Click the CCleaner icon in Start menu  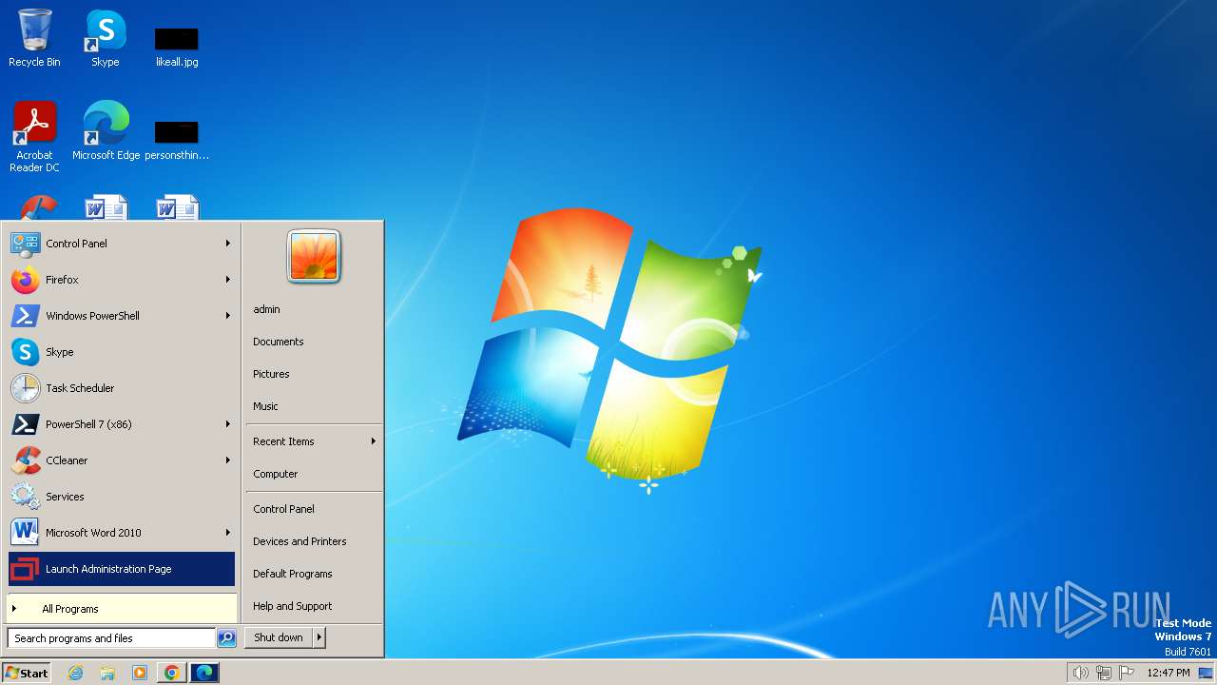tap(25, 460)
